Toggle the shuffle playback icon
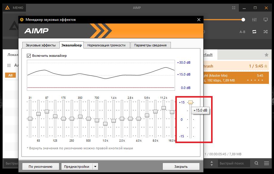The height and width of the screenshot is (174, 274). pos(265,32)
